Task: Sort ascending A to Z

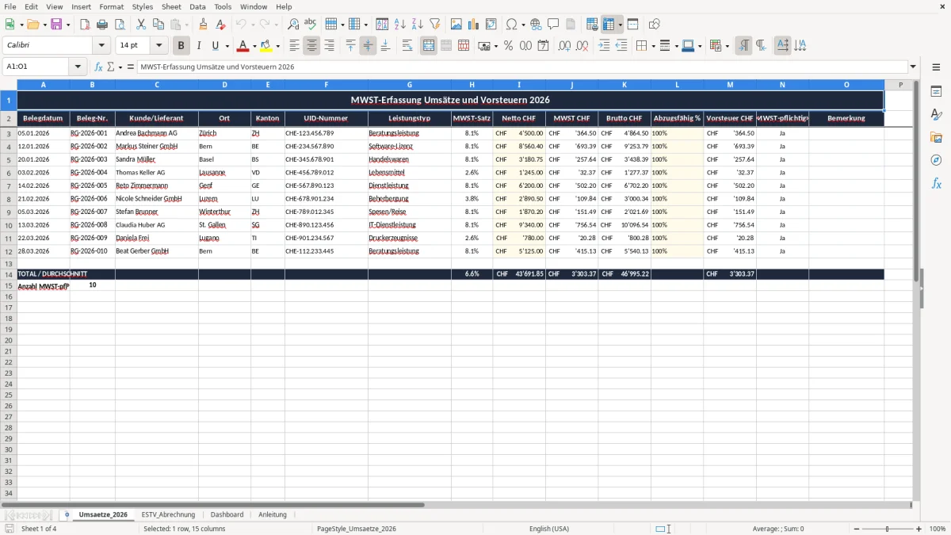Action: pos(399,25)
